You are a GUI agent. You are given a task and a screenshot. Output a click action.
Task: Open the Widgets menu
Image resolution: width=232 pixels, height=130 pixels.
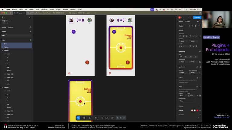pos(65,9)
